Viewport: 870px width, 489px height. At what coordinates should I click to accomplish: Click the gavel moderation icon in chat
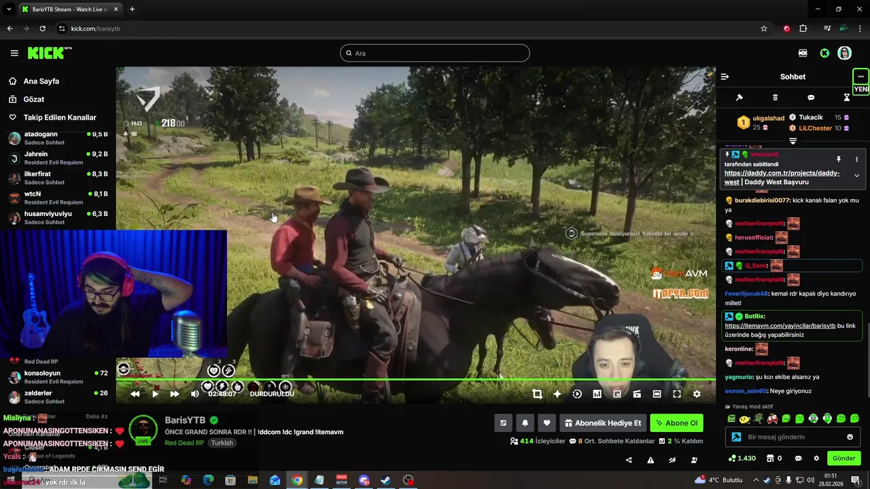click(x=739, y=98)
